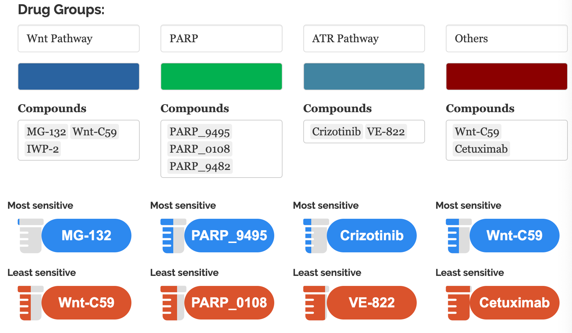Viewport: 572px width, 333px height.
Task: Click the red beaker icon beside PARP_0108
Action: coord(173,303)
